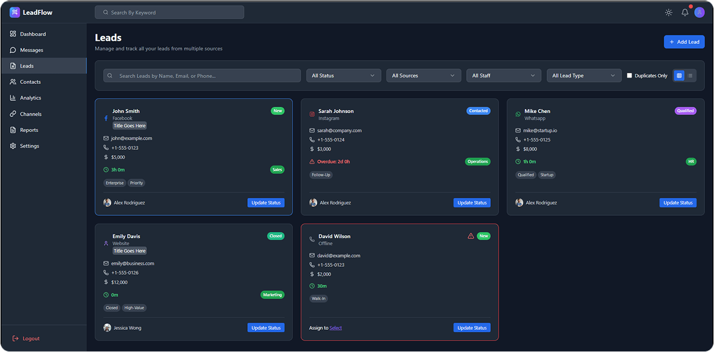
Task: Open the All Sources dropdown
Action: [x=424, y=75]
